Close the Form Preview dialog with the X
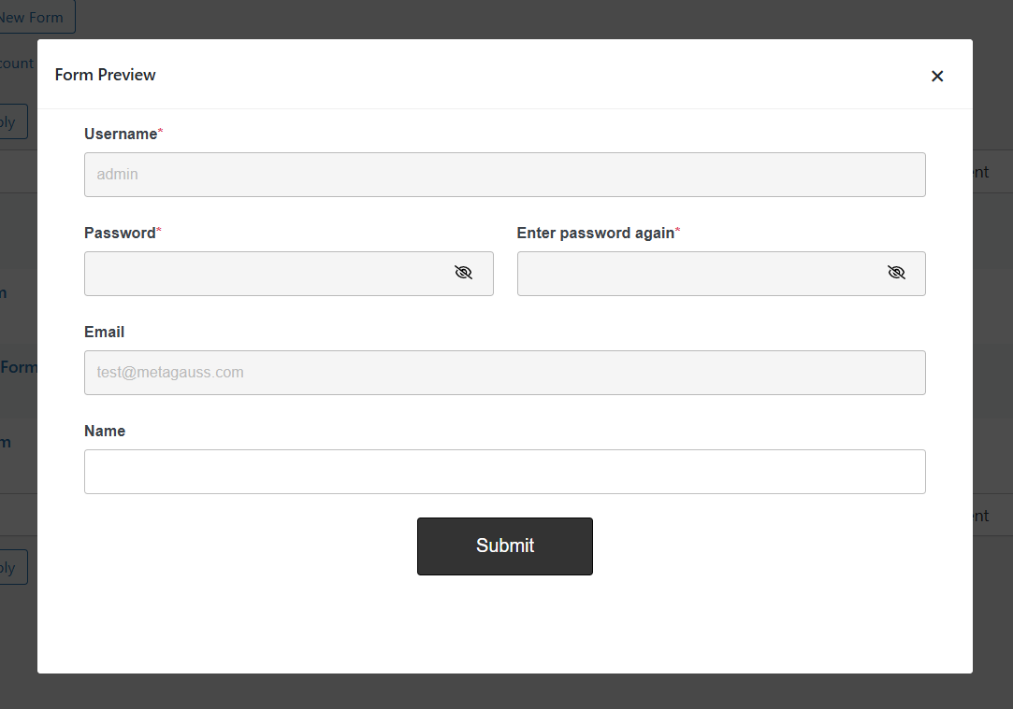The height and width of the screenshot is (709, 1013). [937, 76]
